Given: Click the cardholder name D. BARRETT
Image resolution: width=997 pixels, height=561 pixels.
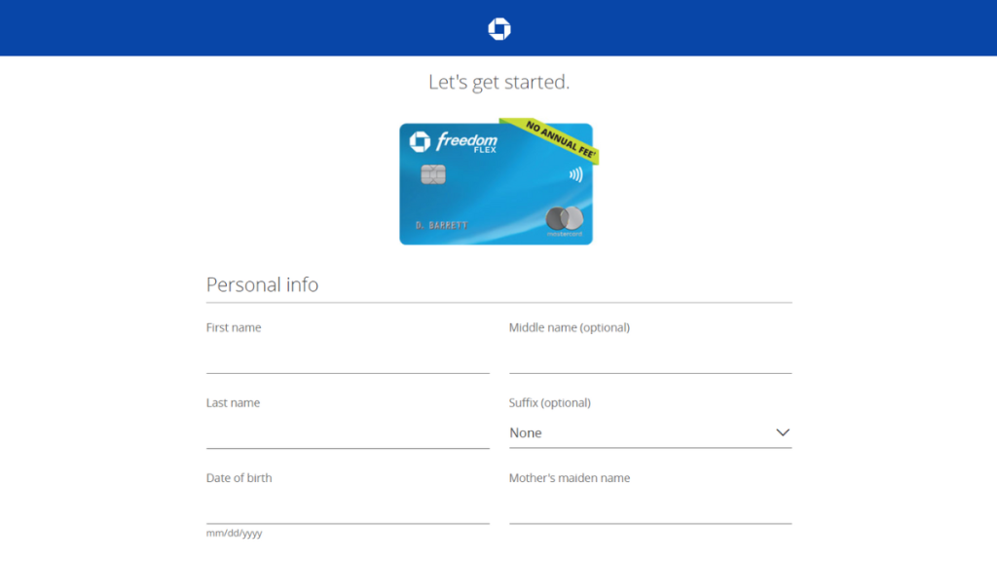Looking at the screenshot, I should (441, 224).
